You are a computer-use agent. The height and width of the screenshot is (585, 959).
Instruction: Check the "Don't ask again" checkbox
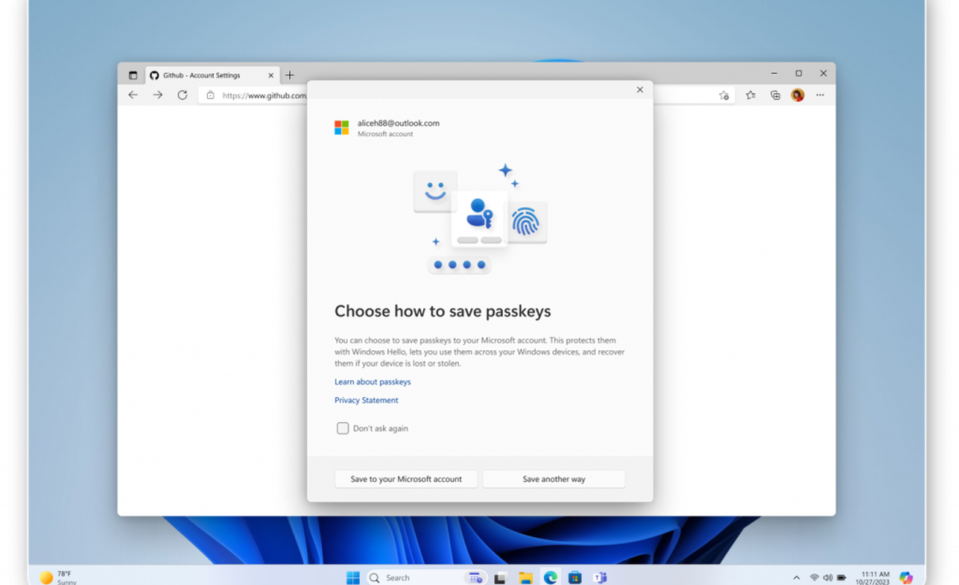tap(343, 429)
